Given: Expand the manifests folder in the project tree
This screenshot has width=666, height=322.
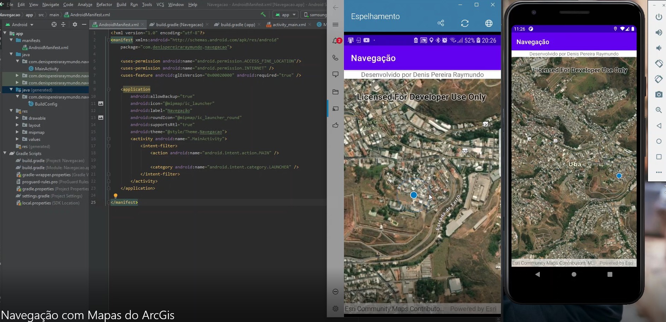Looking at the screenshot, I should (x=12, y=40).
